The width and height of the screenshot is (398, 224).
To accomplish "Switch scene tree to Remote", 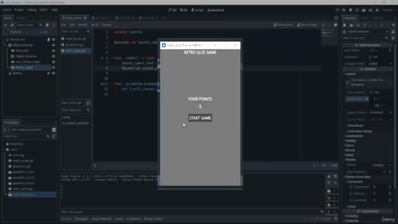I will pyautogui.click(x=16, y=32).
